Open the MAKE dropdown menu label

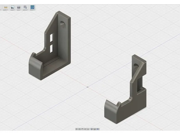pos(19,10)
